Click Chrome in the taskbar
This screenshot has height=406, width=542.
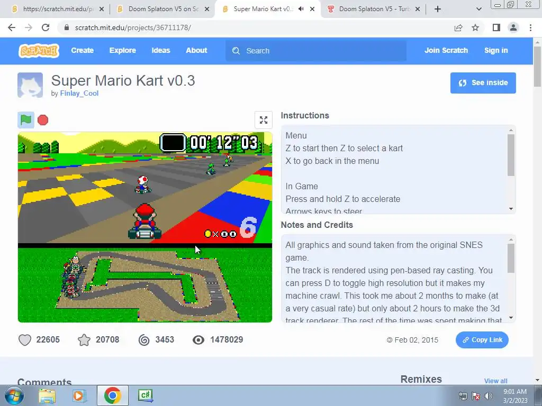click(x=112, y=395)
